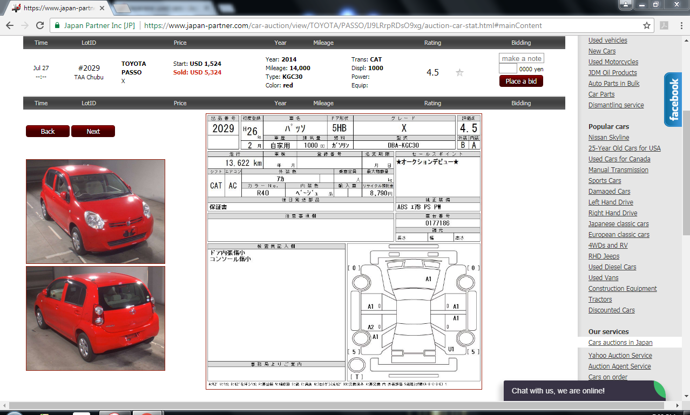Click the TOYOTA PASSO lot name
690x415 pixels.
(x=133, y=68)
